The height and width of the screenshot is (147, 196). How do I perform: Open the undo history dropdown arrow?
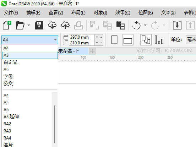point(145,25)
